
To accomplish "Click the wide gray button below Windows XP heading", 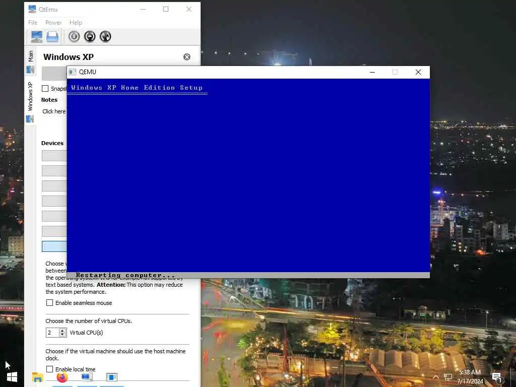I will [x=54, y=74].
